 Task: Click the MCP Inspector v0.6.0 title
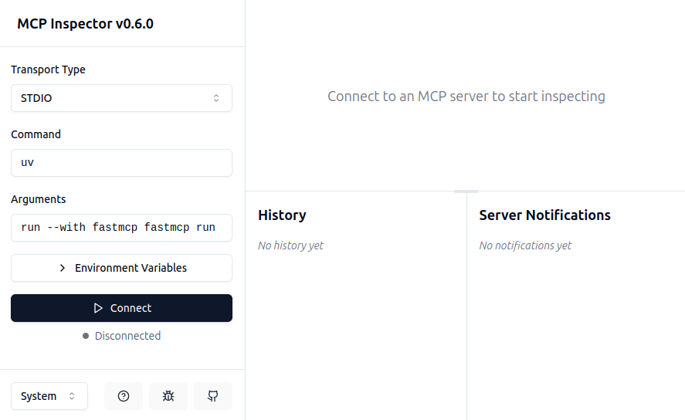[85, 24]
